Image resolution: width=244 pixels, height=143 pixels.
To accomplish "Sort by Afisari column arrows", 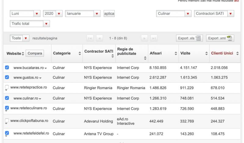I will 176,54.
